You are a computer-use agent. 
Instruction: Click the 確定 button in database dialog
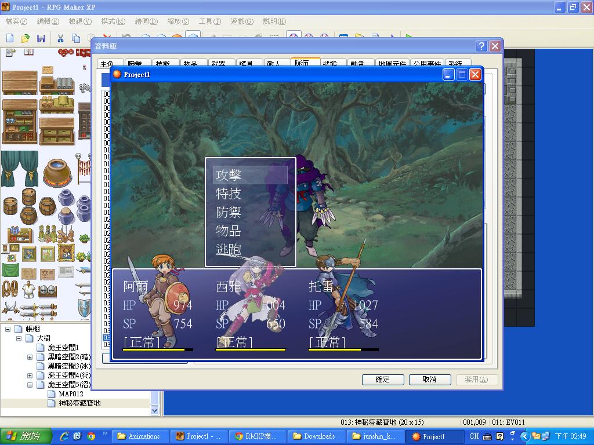point(383,380)
